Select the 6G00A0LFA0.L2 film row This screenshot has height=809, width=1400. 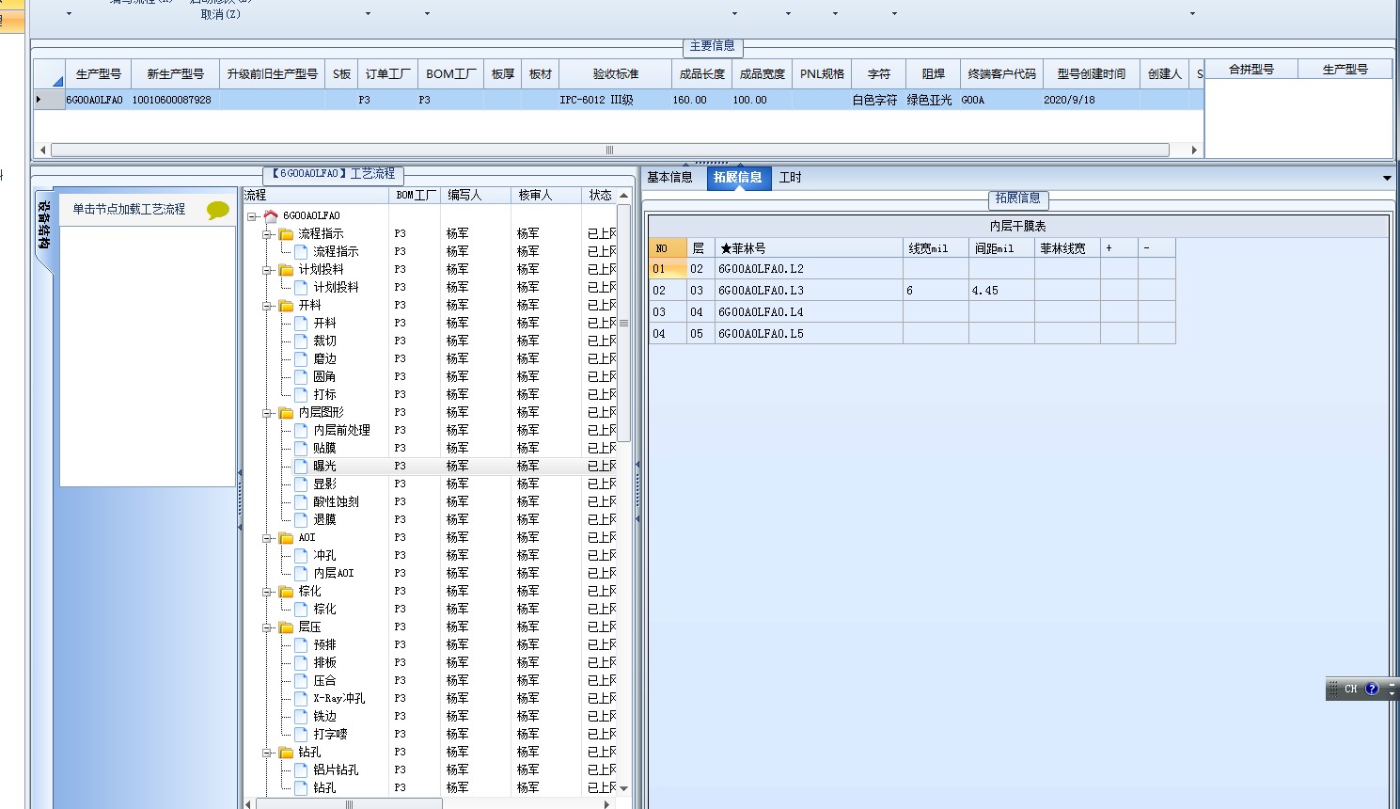(912, 269)
